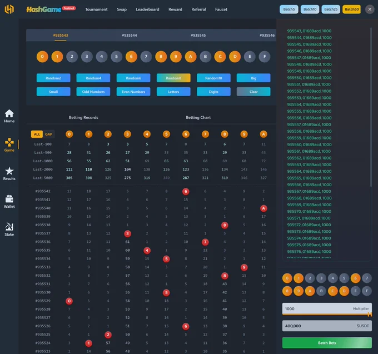378x354 pixels.
Task: Select the GAP filter toggle
Action: pos(49,134)
